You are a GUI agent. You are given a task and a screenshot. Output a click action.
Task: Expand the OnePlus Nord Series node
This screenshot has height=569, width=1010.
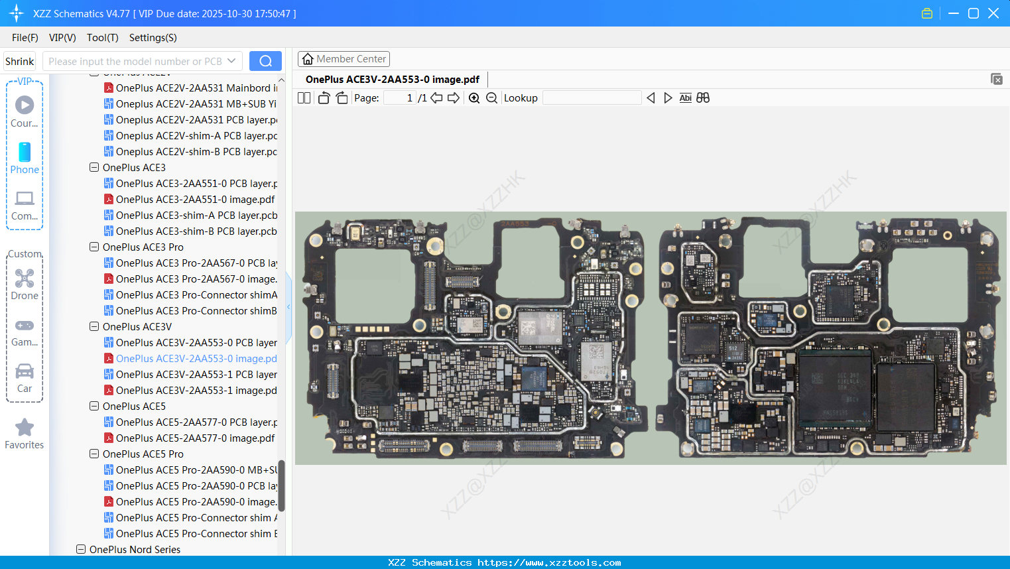click(80, 549)
